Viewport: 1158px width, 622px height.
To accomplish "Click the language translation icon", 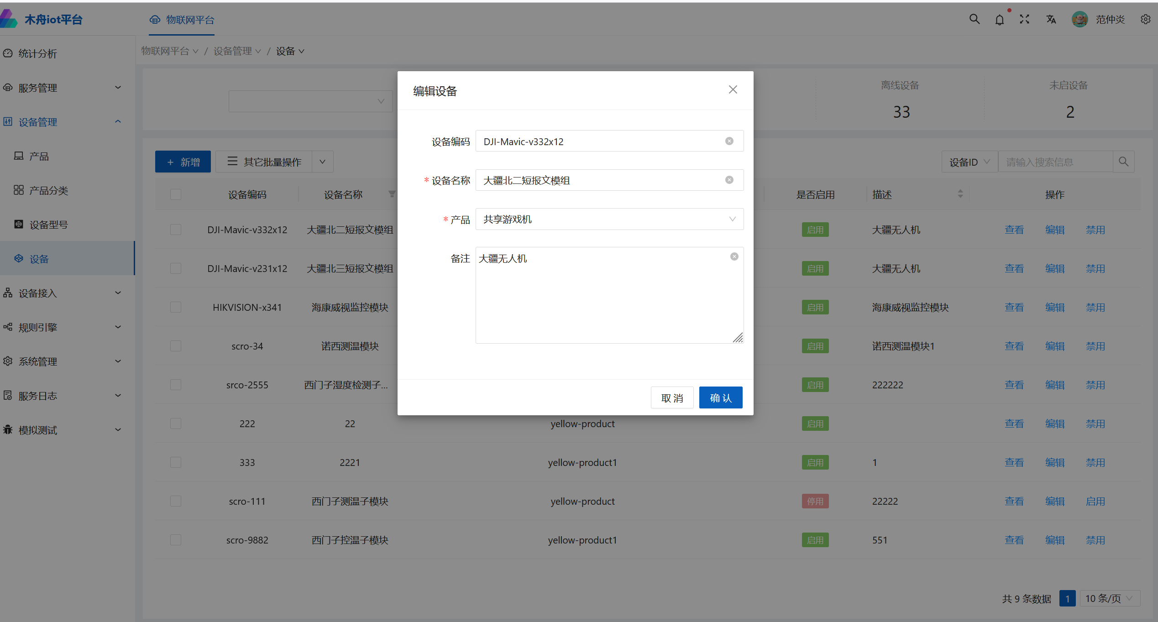I will tap(1051, 19).
